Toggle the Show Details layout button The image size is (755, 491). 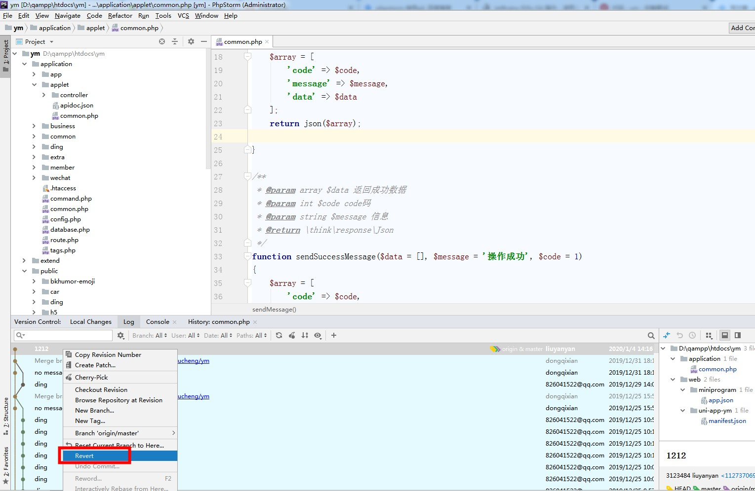[x=725, y=335]
